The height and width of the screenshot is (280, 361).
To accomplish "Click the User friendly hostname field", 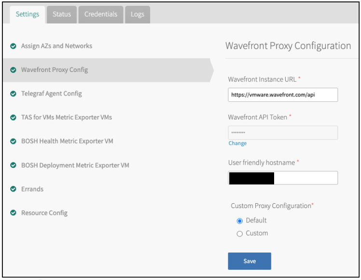I will point(283,178).
